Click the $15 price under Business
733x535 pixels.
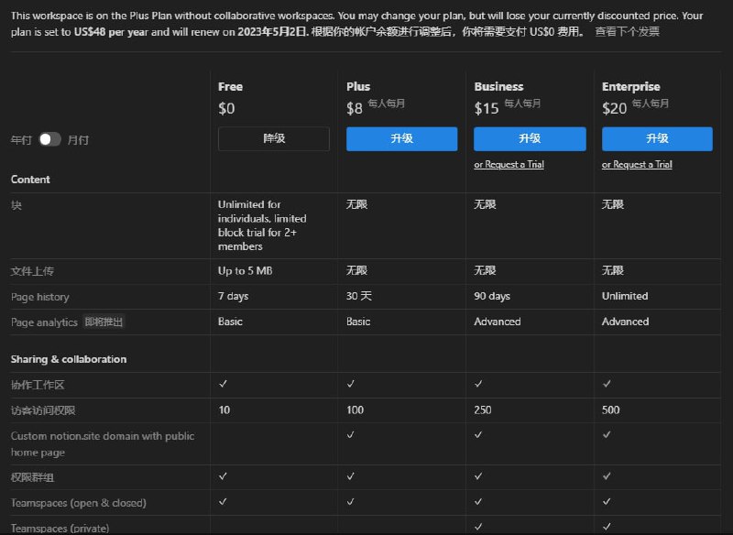pos(487,108)
